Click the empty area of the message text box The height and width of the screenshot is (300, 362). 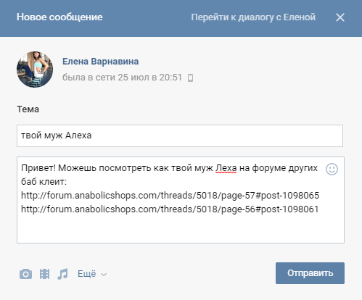[181, 228]
